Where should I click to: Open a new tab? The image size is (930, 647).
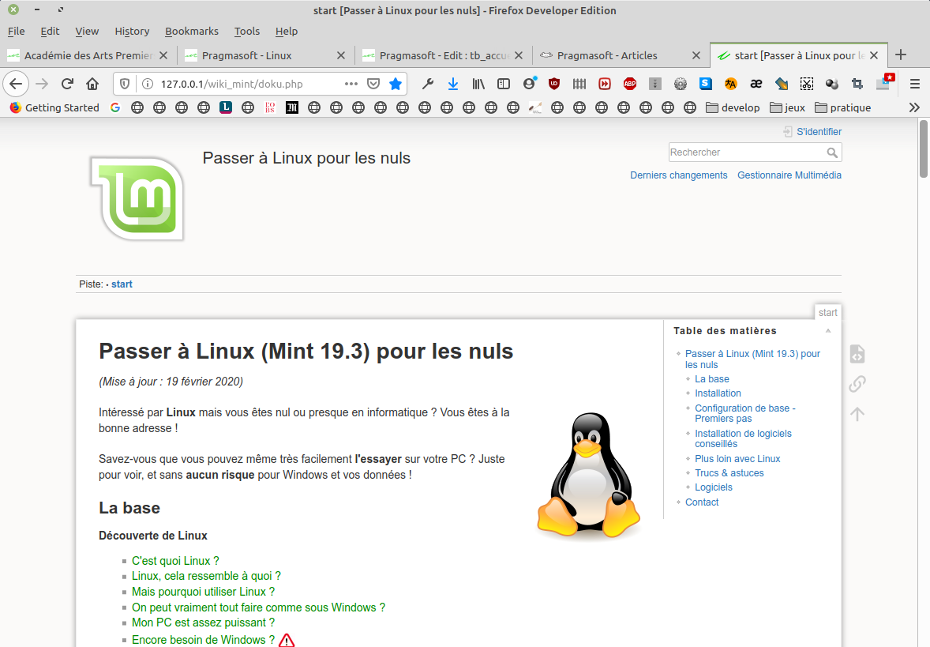[x=900, y=55]
